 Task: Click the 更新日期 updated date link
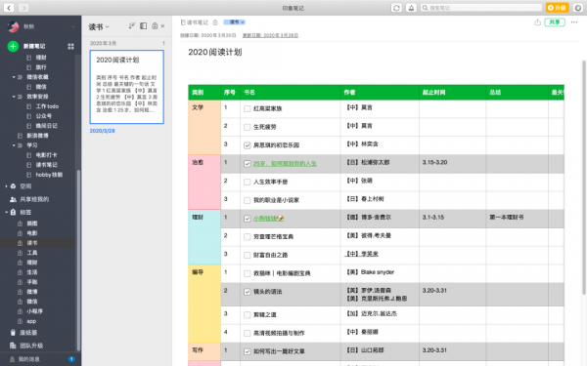click(270, 35)
